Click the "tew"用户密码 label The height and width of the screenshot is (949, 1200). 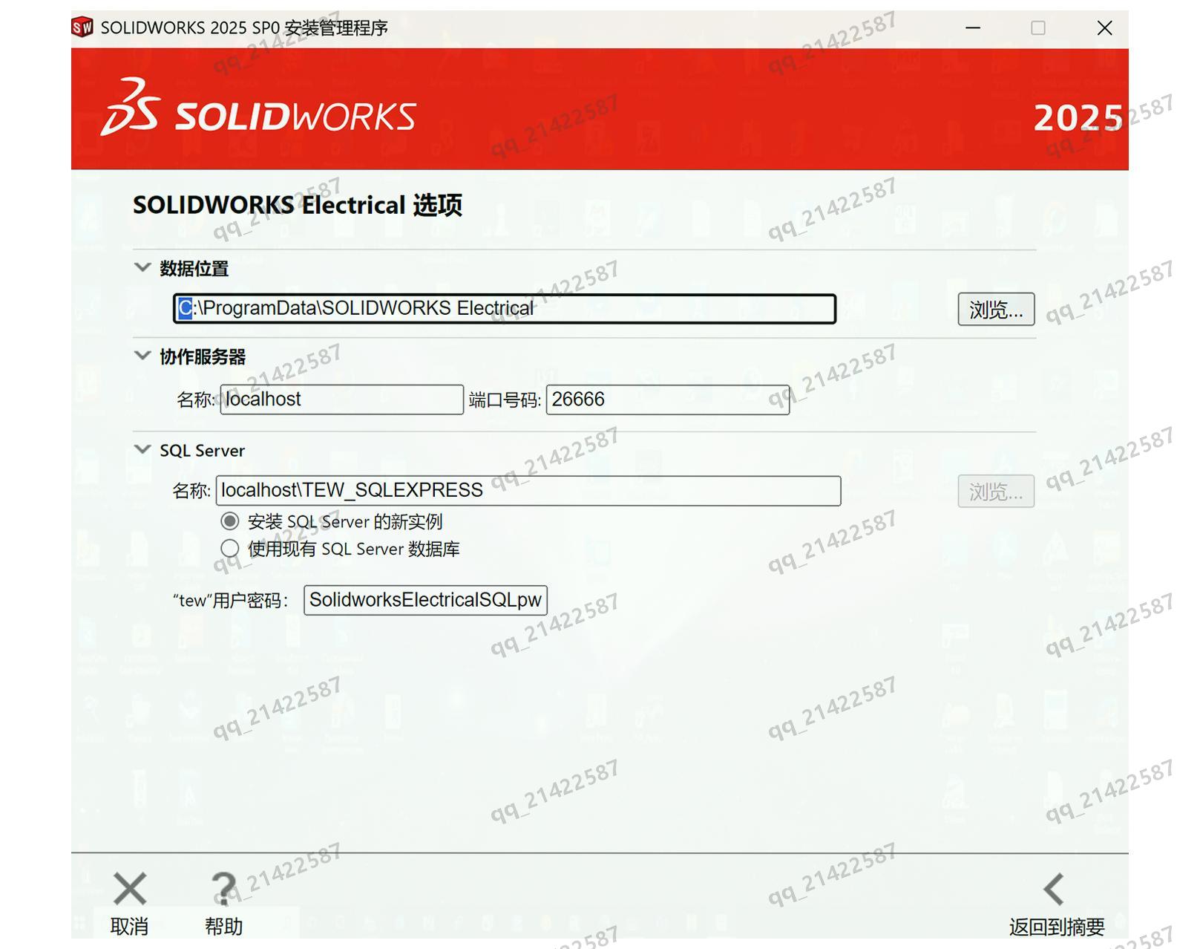[231, 600]
